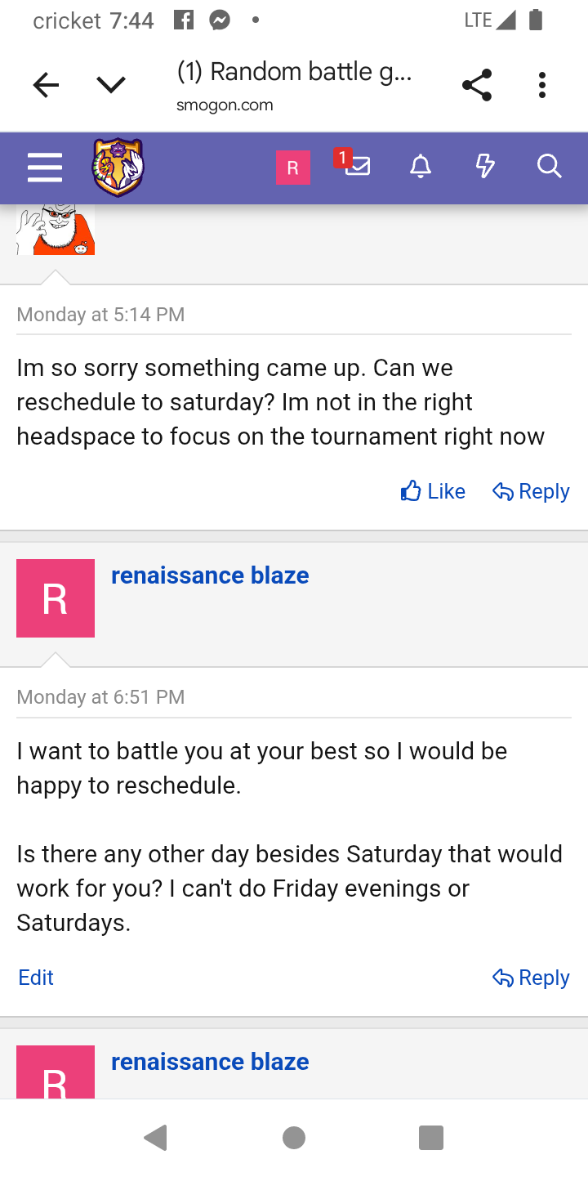Image resolution: width=588 pixels, height=1177 pixels.
Task: Open the hamburger navigation menu
Action: 45,168
